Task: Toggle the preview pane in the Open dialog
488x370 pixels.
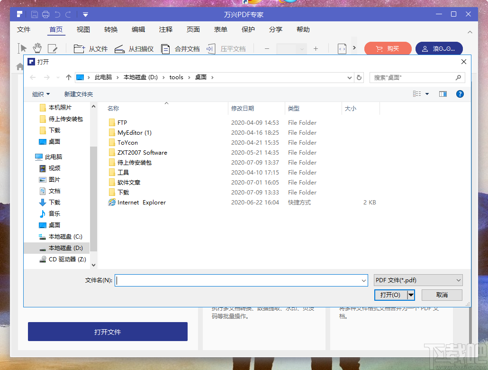Action: [443, 93]
